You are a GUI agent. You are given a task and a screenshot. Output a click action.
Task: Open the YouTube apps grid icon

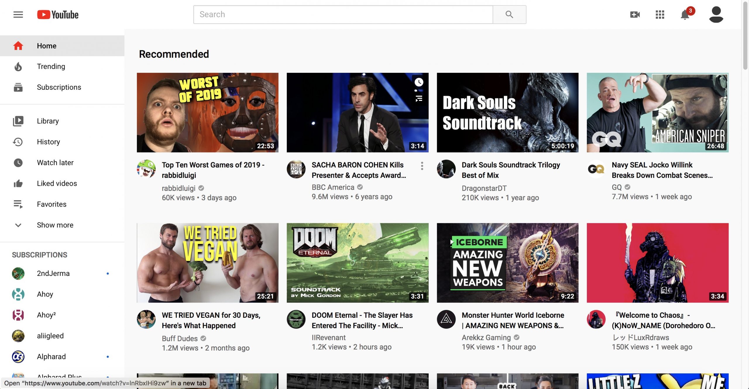(660, 15)
